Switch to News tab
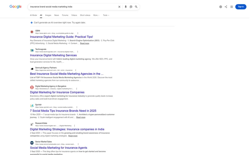Screen dimensions: 251x155 (56, 15)
